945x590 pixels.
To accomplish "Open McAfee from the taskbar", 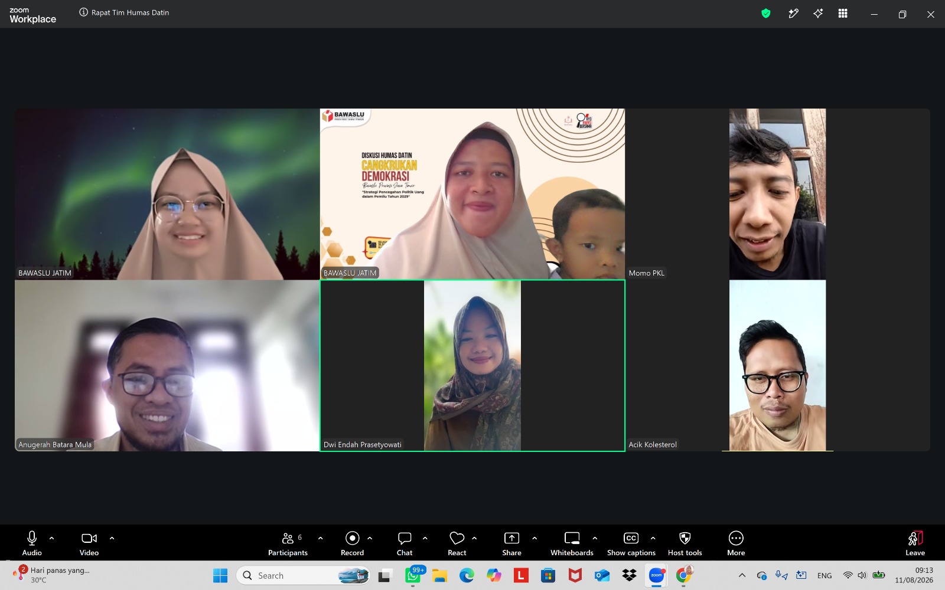I will coord(575,575).
